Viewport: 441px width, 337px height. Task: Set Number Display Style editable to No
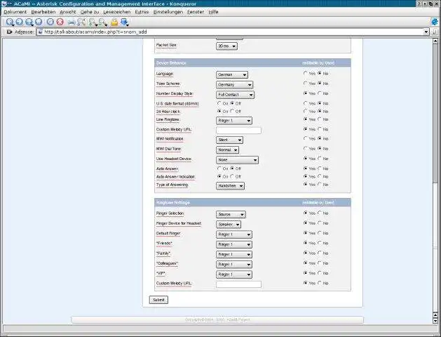[320, 93]
